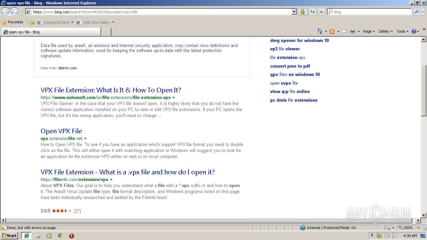This screenshot has height=240, width=427.
Task: Expand Home button dropdown arrow
Action: [326, 31]
